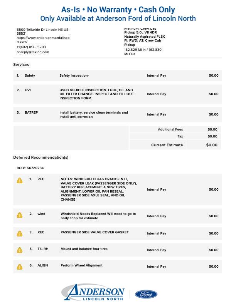236x305 pixels.
Task: Click the Additional Fees amount
Action: [x=212, y=129]
